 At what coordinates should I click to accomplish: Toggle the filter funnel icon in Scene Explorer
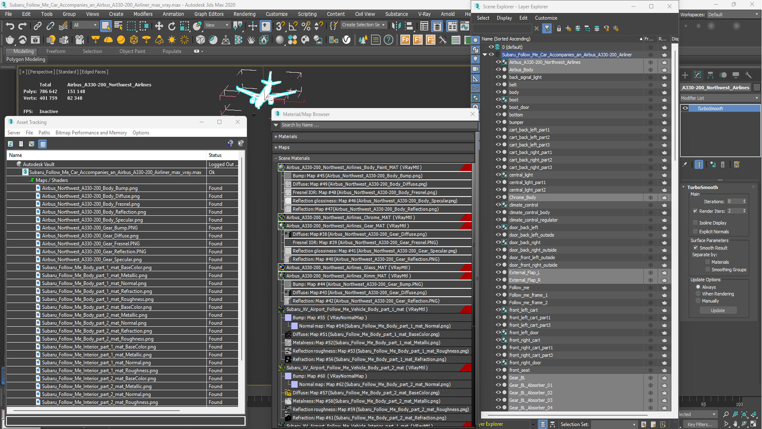click(x=547, y=29)
